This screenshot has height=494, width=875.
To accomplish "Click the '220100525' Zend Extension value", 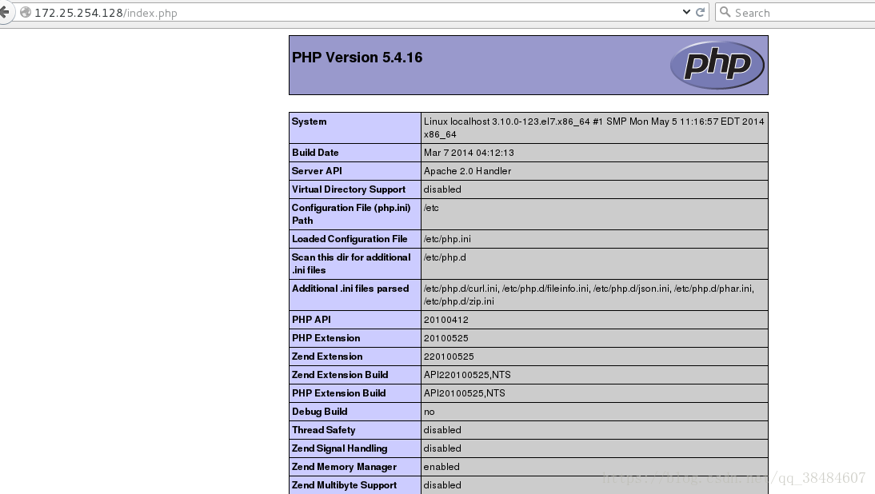I will tap(449, 357).
